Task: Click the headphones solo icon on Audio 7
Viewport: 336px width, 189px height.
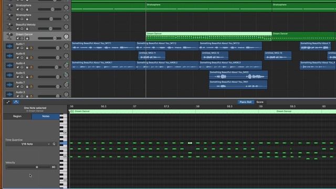Action: [22, 87]
